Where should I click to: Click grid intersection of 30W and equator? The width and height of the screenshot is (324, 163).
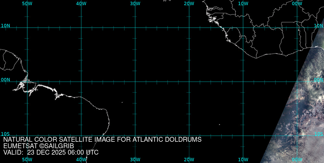(x=135, y=81)
